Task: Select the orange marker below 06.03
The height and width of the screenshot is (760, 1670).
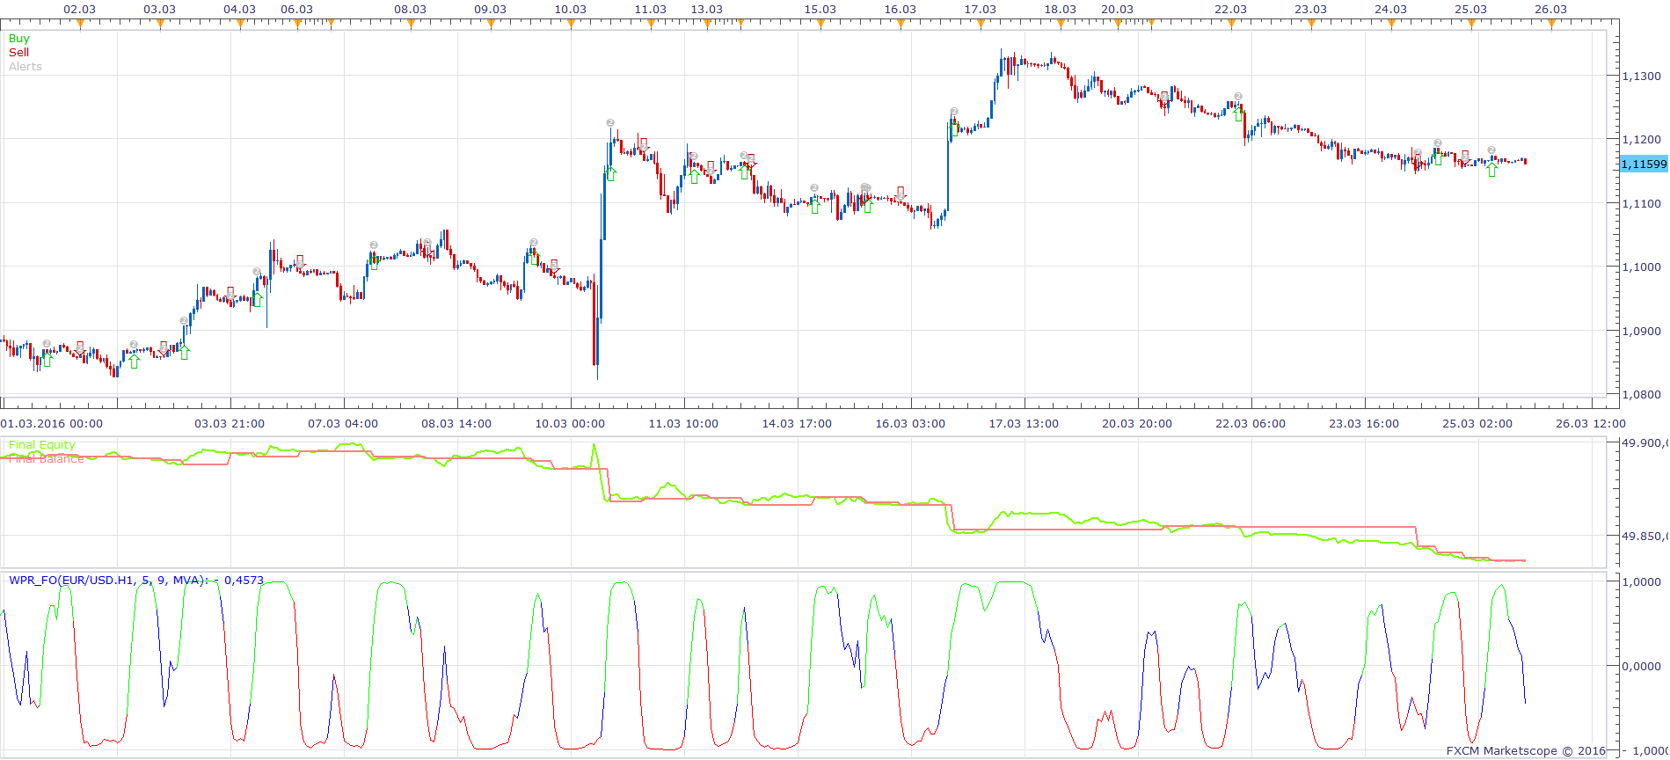Action: coord(297,25)
